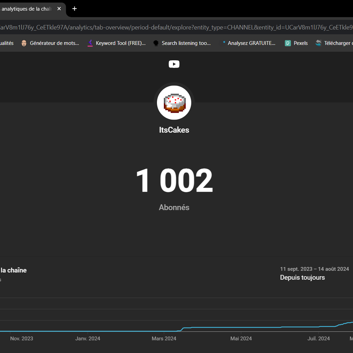This screenshot has width=353, height=353.
Task: Click the ItsCakes cake avatar
Action: (174, 103)
